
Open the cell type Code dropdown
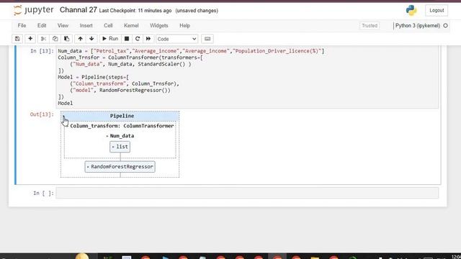click(x=176, y=39)
